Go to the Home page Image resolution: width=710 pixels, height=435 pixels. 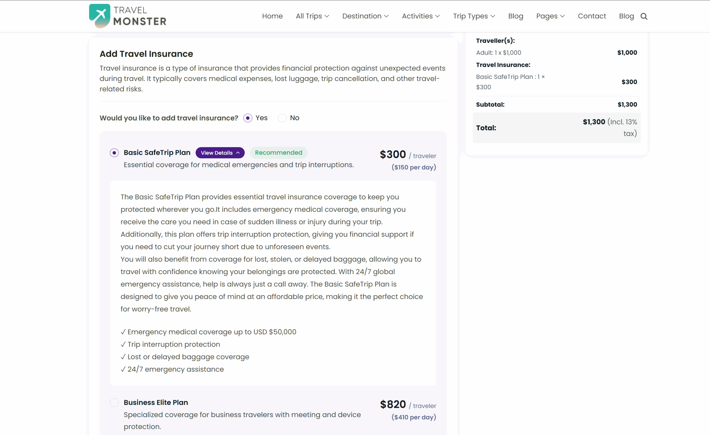click(x=272, y=16)
